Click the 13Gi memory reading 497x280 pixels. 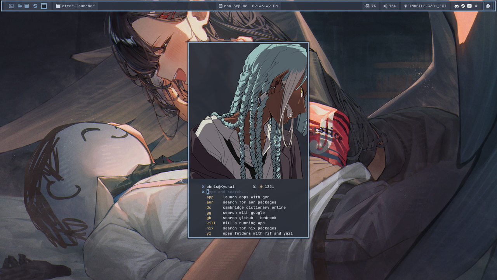click(x=269, y=187)
